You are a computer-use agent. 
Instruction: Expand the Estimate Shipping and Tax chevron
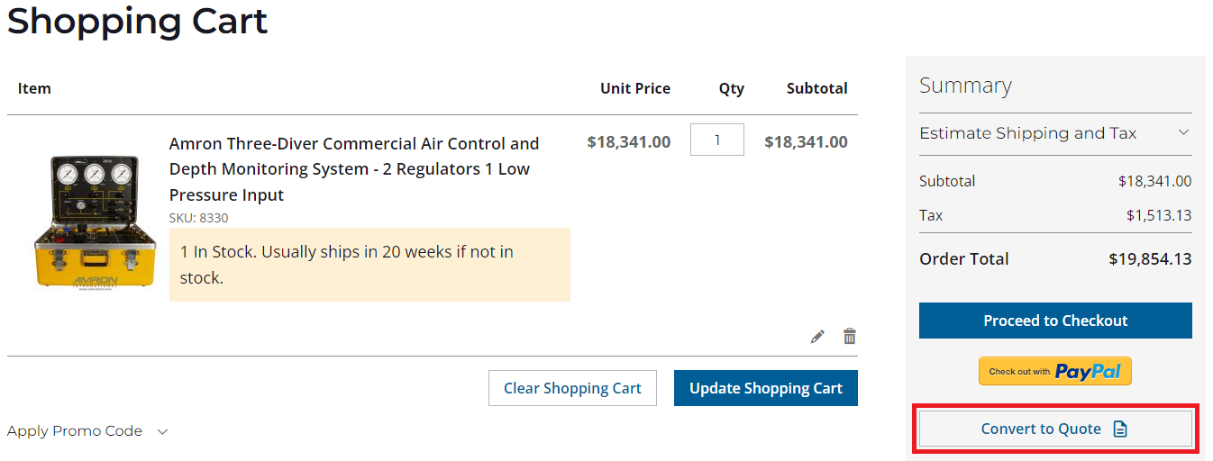click(1183, 133)
